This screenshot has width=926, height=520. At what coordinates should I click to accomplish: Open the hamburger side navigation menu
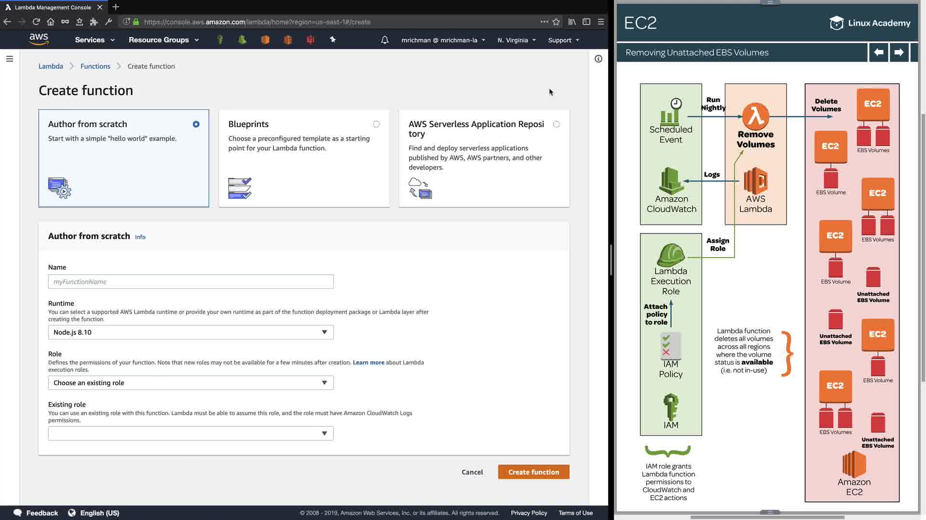point(10,59)
